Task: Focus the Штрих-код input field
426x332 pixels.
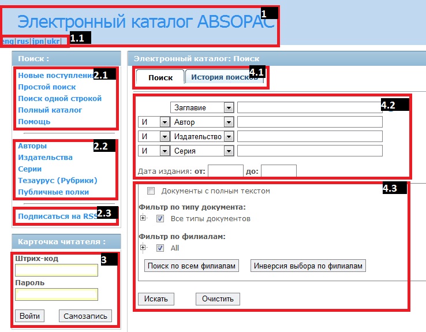Action: [57, 270]
